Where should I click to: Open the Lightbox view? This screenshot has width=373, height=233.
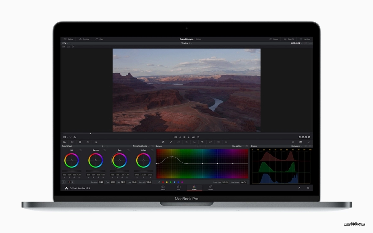[306, 39]
